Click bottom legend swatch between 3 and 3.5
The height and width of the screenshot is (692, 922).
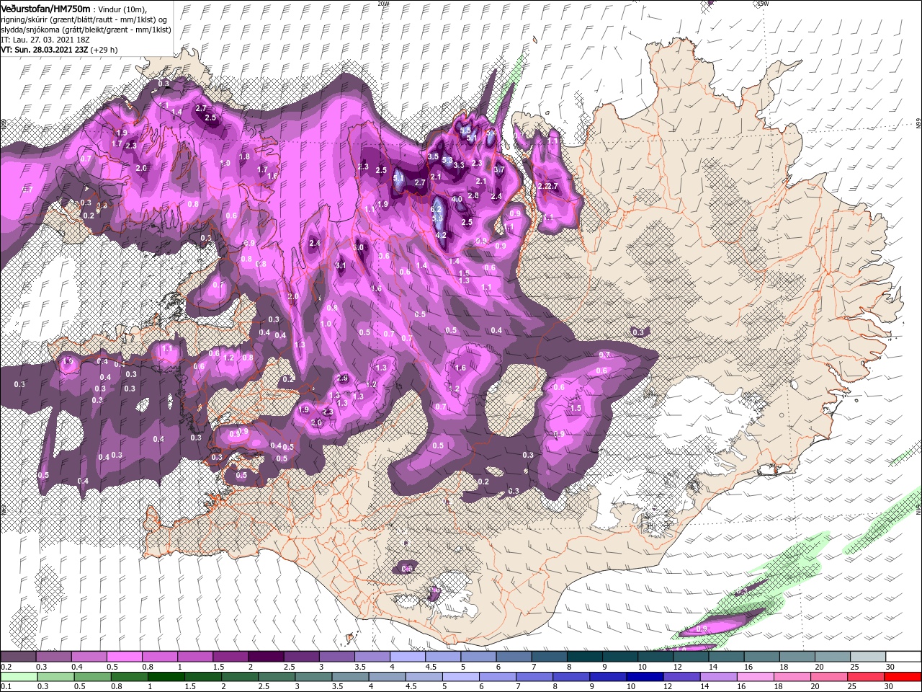[313, 677]
